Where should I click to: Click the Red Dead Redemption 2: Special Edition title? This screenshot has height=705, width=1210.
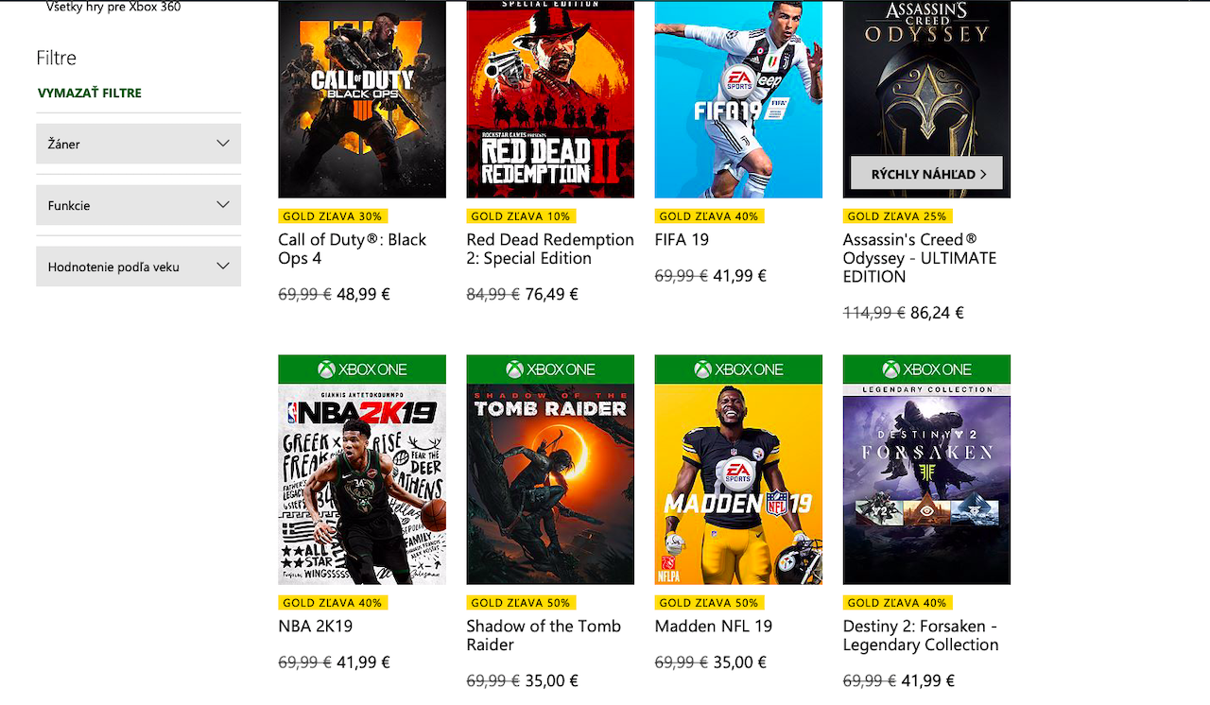(x=549, y=249)
